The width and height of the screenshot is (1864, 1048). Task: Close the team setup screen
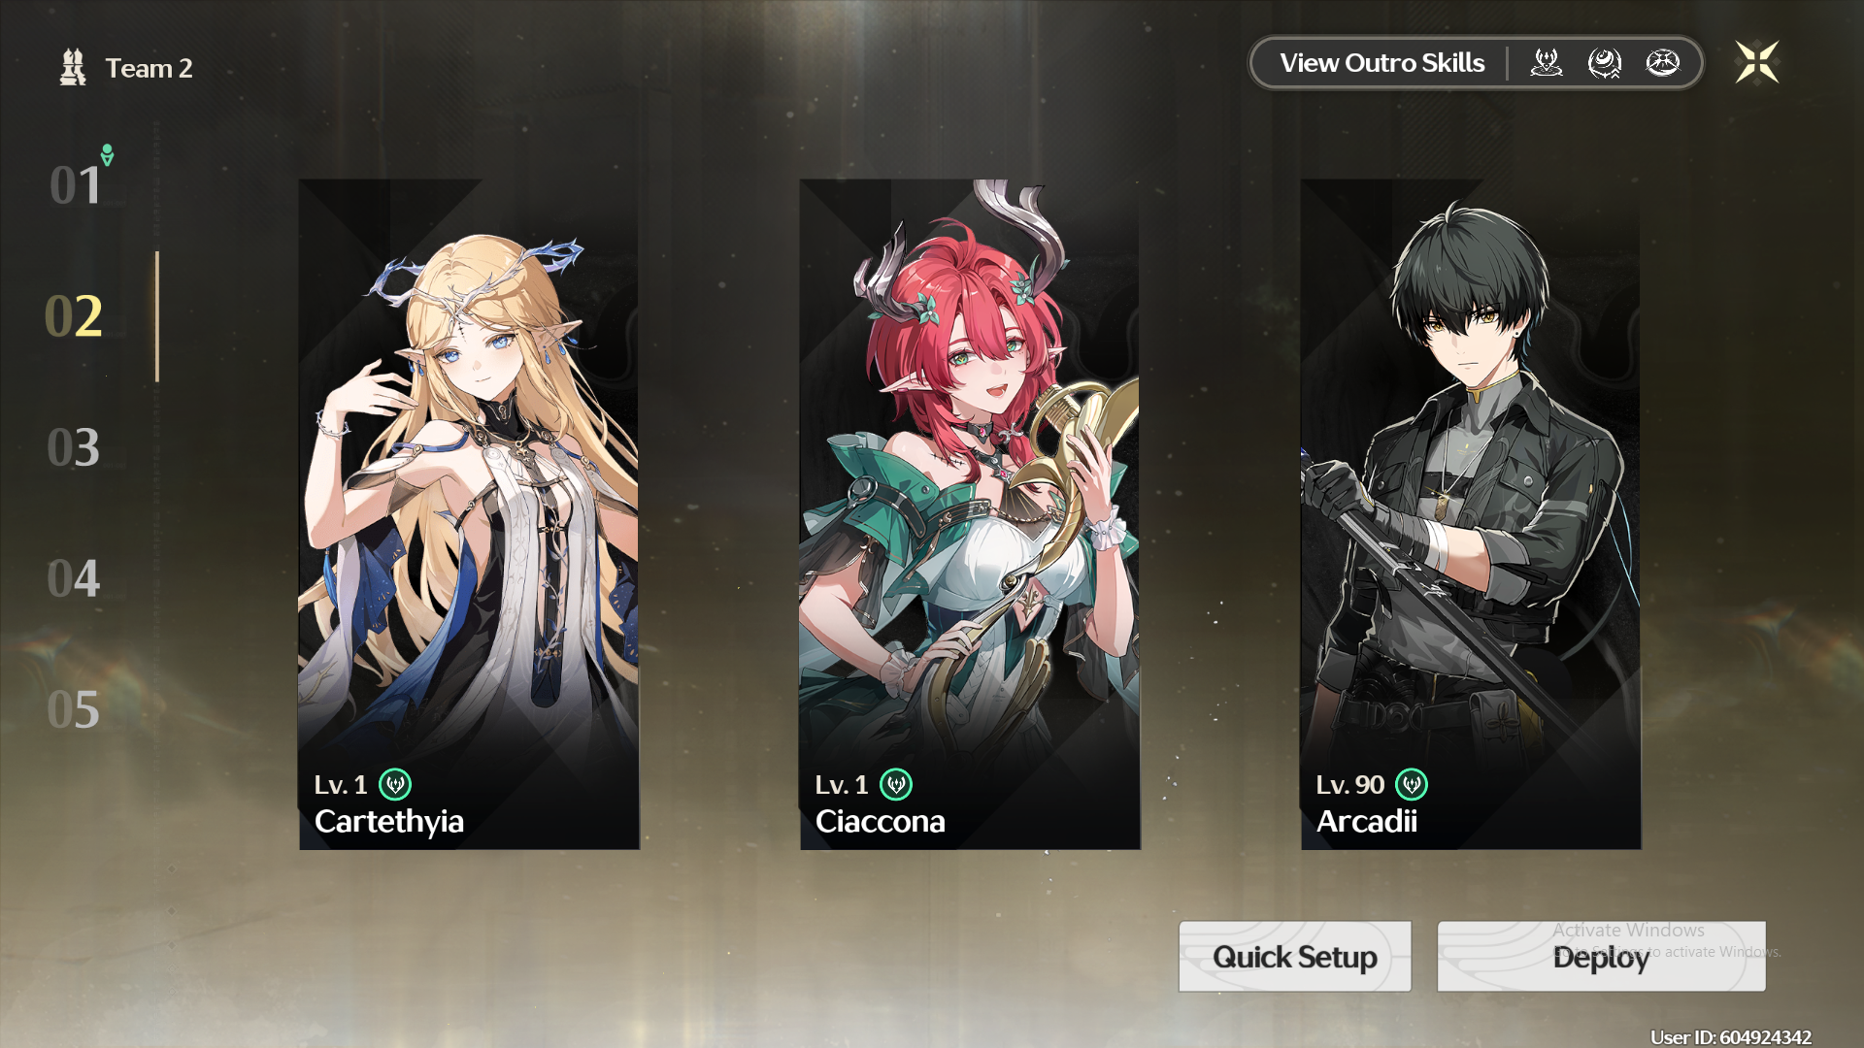(x=1757, y=62)
